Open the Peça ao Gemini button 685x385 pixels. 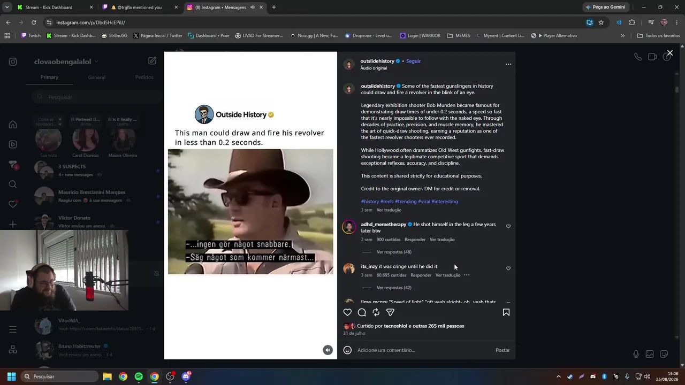(605, 7)
